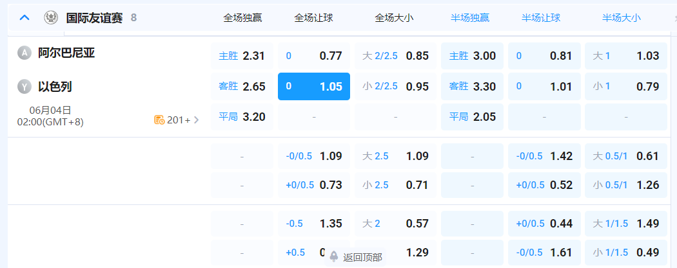Screen dimensions: 677x268
Task: Open 以色列 team name
Action: (55, 87)
